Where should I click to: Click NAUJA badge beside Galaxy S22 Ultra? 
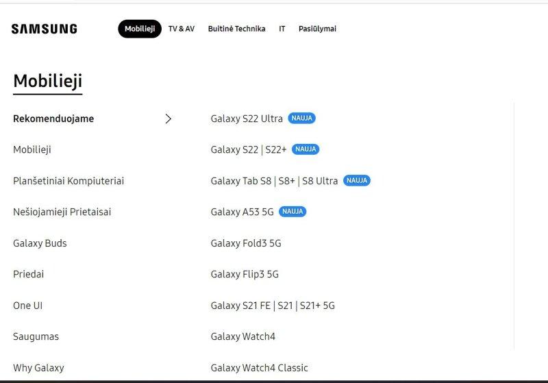point(301,118)
